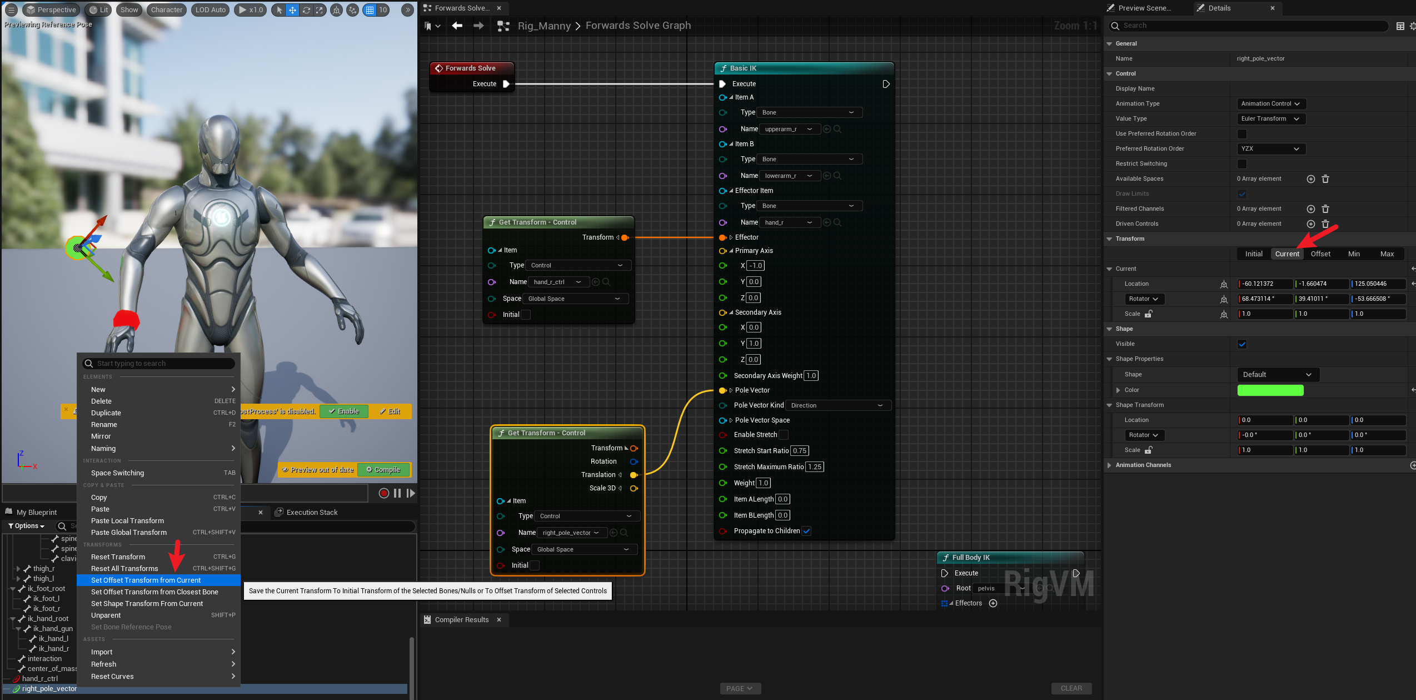
Task: Search for hand_r_ctrl name in Get Transform node
Action: pos(606,282)
